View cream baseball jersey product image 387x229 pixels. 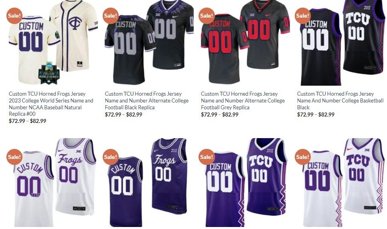coord(53,43)
